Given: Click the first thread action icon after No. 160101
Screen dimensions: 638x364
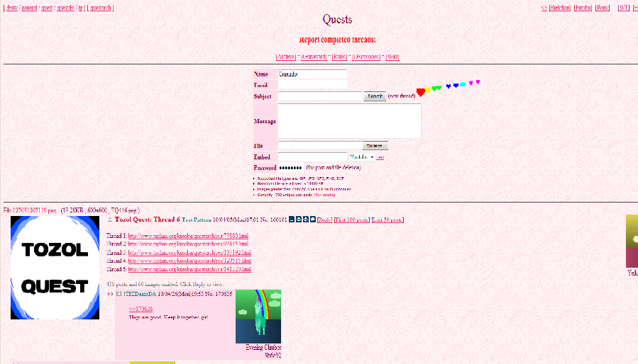Looking at the screenshot, I should click(292, 220).
